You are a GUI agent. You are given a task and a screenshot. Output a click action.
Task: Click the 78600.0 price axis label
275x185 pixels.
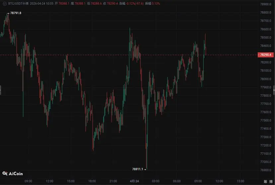pos(265,29)
